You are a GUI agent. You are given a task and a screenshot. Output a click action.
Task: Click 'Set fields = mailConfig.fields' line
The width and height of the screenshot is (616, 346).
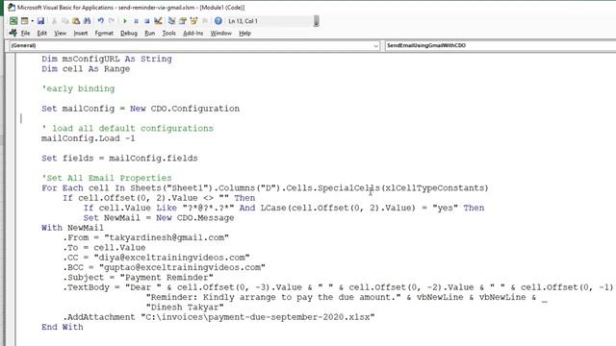pyautogui.click(x=119, y=158)
